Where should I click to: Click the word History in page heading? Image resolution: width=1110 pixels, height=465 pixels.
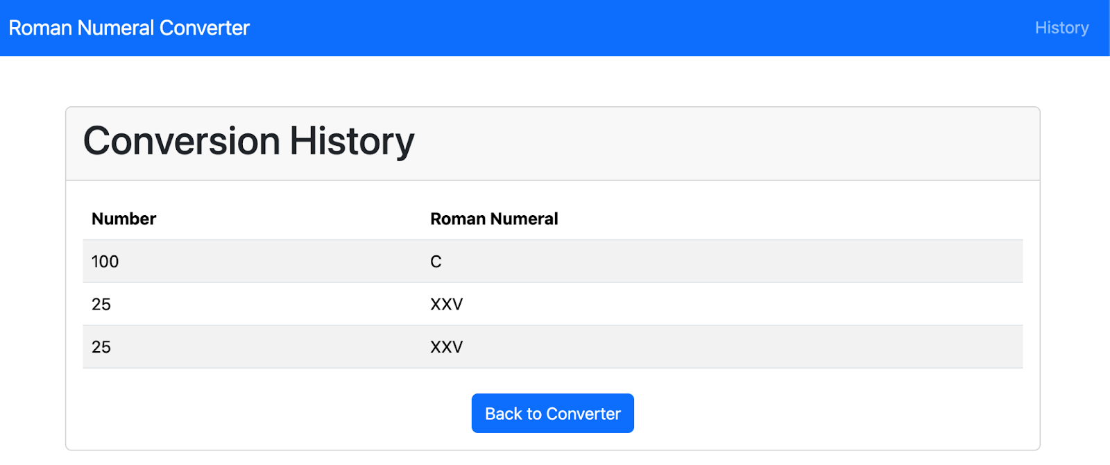tap(352, 142)
